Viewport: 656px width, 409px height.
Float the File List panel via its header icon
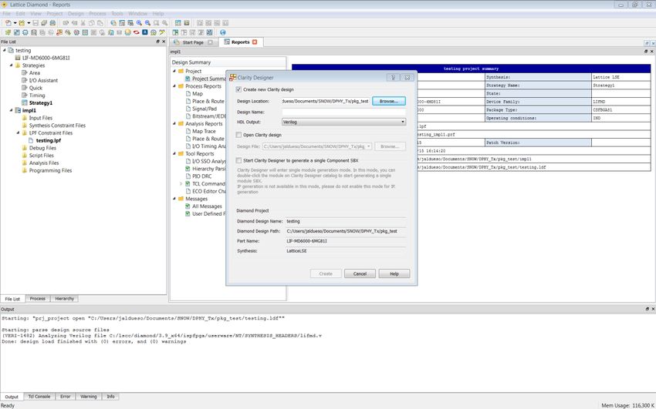click(157, 42)
